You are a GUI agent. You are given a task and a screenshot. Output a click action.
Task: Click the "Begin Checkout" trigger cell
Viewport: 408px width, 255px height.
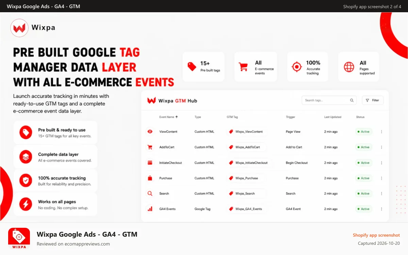(x=296, y=163)
